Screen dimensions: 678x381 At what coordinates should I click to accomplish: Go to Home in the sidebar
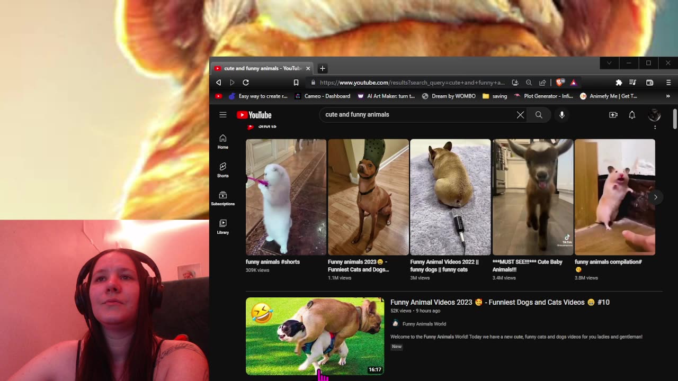pos(223,141)
